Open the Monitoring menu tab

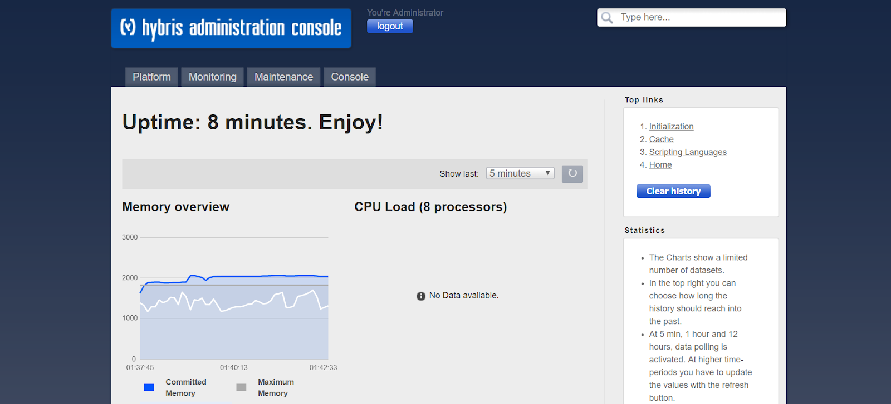[213, 77]
